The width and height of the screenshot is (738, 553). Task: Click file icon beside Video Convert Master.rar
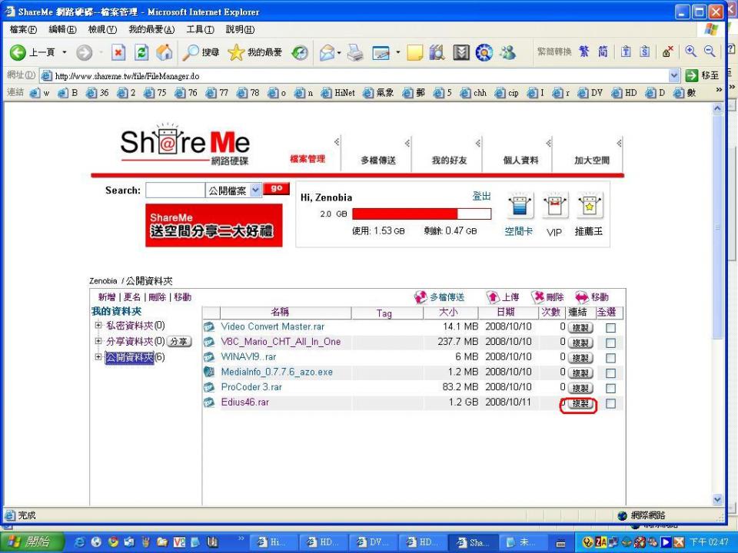(209, 327)
